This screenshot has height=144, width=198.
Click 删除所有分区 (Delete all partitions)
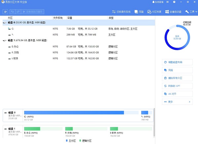(x=178, y=78)
